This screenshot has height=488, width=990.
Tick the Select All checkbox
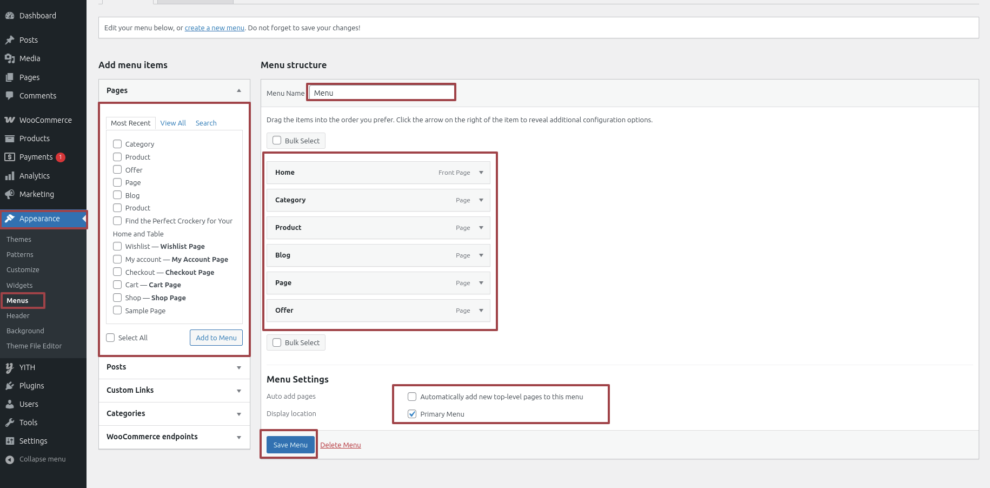(x=110, y=338)
